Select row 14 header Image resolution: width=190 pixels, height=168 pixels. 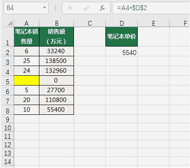tap(8, 161)
